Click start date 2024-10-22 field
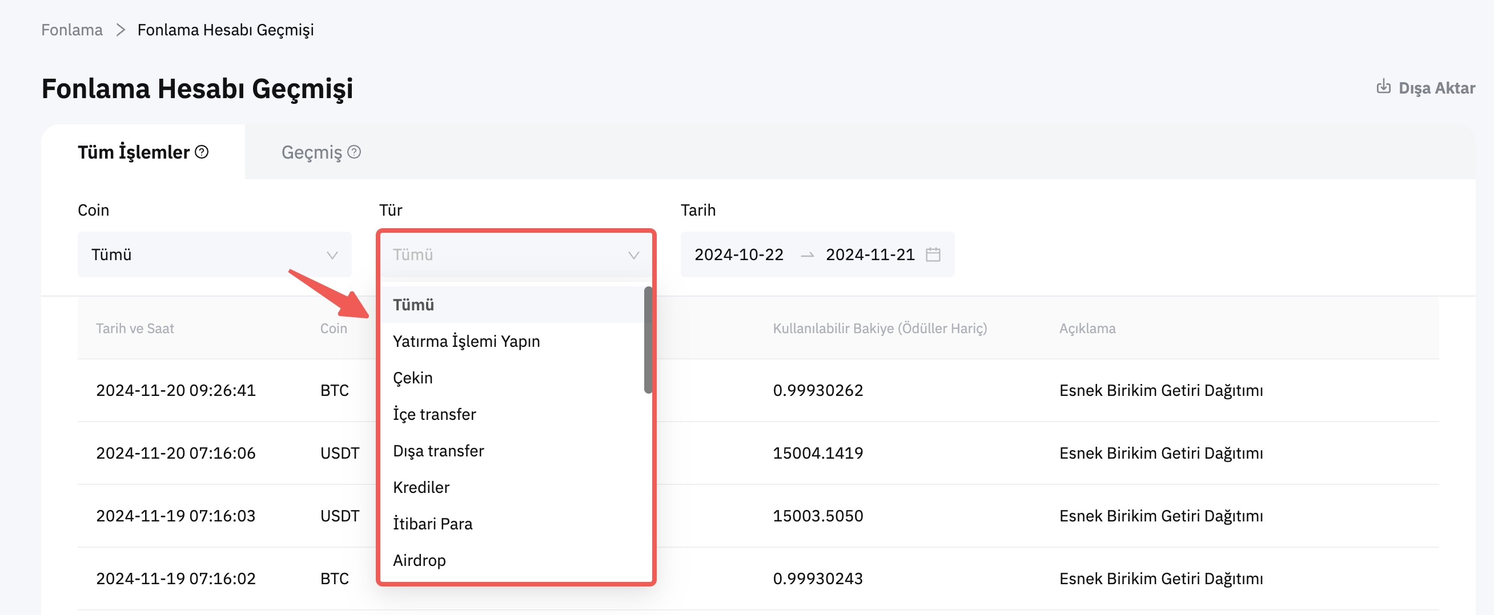The image size is (1494, 615). coord(738,254)
